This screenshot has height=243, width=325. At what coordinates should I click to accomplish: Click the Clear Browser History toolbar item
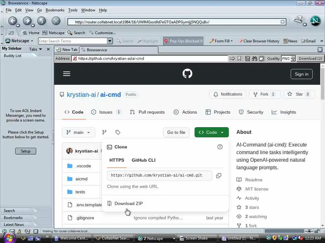(258, 41)
